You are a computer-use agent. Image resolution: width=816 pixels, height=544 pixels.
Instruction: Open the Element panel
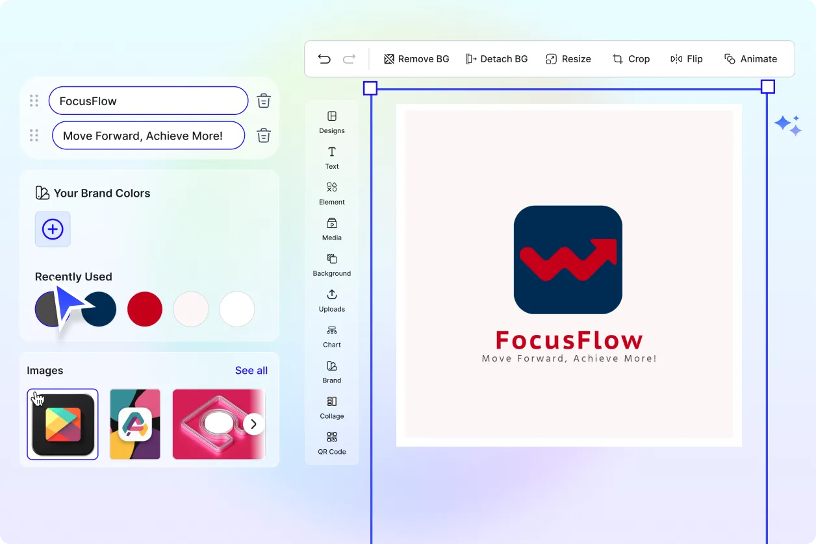tap(332, 193)
